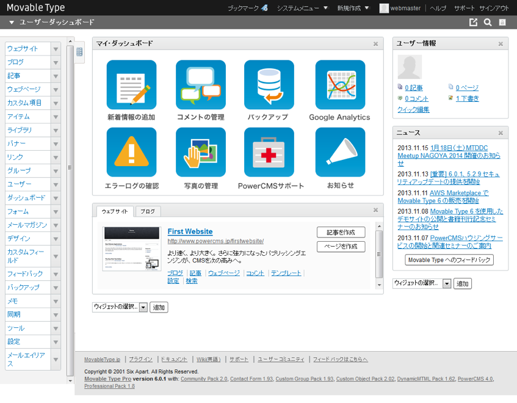Click the 0 ページ link
517x403 pixels.
[x=467, y=88]
